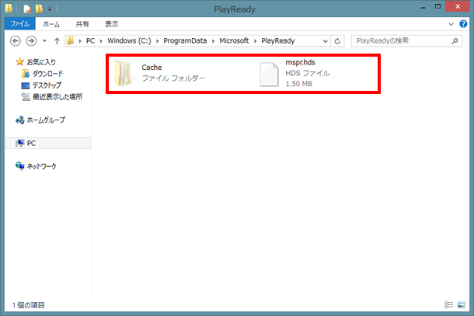Expand the address bar history dropdown

point(326,41)
